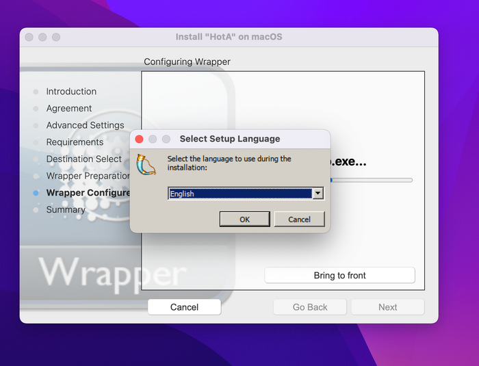Close the Select Setup Language dialog
Image resolution: width=479 pixels, height=366 pixels.
140,139
